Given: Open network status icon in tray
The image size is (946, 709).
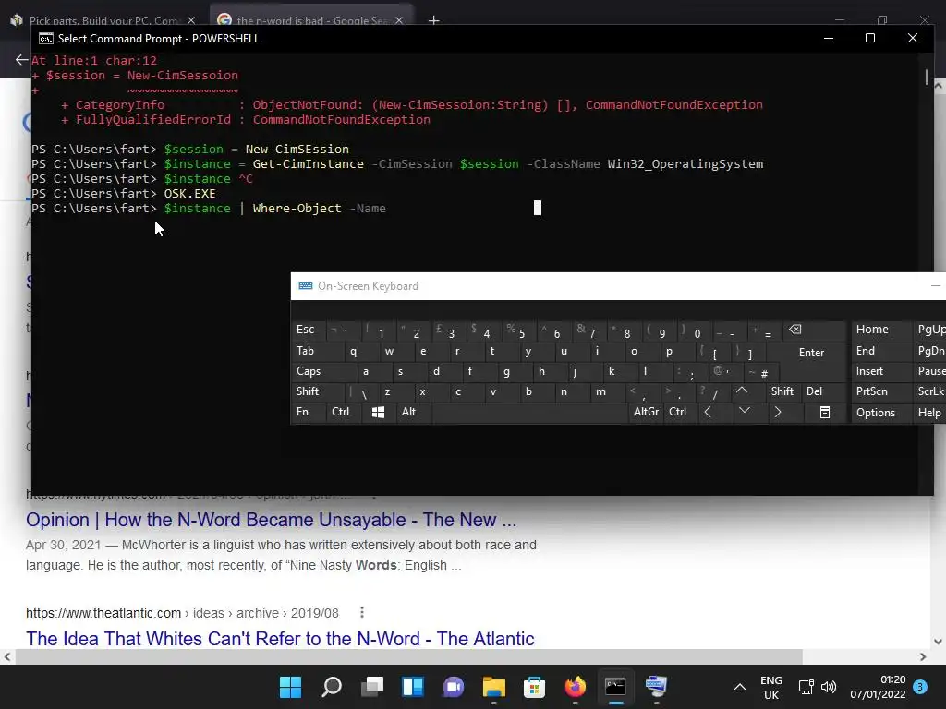Looking at the screenshot, I should pos(806,687).
